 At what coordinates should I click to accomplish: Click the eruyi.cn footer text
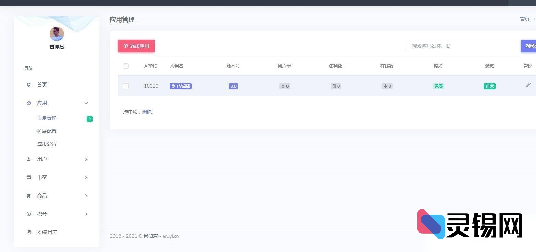click(x=171, y=236)
